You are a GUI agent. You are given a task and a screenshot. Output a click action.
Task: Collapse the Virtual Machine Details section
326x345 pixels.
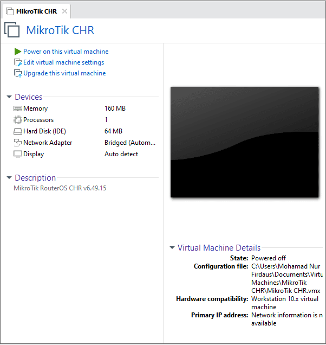click(172, 248)
